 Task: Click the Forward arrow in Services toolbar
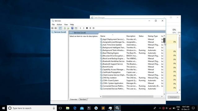point(56,28)
